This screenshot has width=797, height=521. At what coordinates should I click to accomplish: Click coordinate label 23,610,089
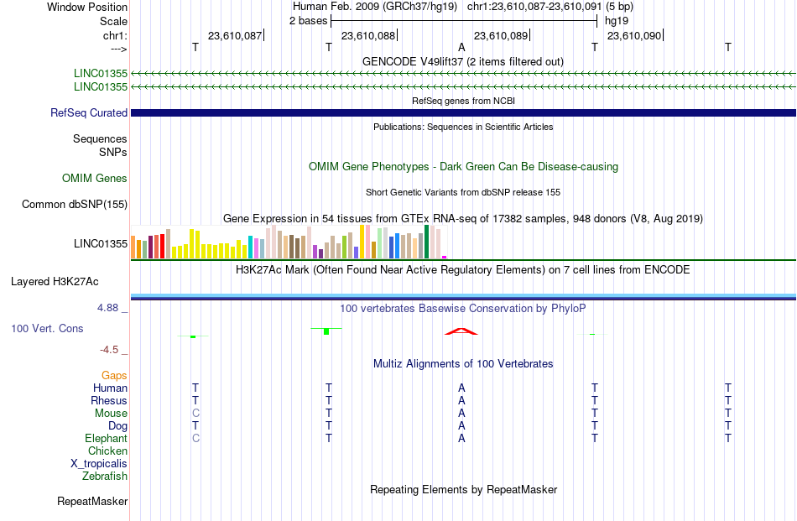pyautogui.click(x=501, y=35)
